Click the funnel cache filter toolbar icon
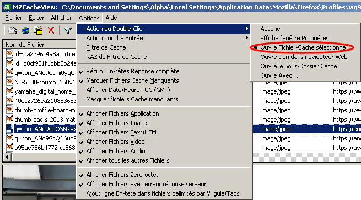This screenshot has height=200, width=361. click(x=68, y=30)
